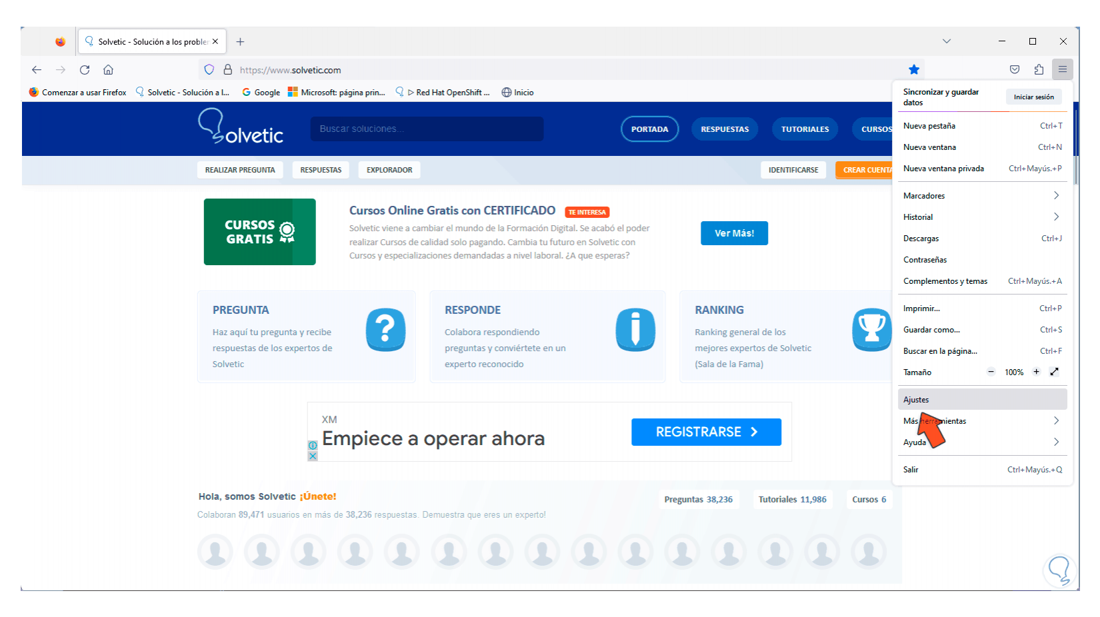Image resolution: width=1100 pixels, height=617 pixels.
Task: Reload the current page
Action: point(85,70)
